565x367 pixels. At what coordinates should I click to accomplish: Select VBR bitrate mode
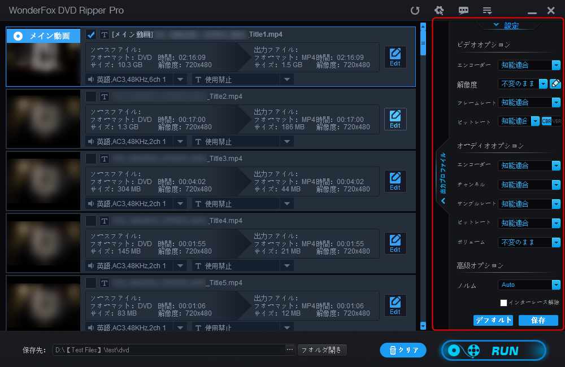tap(557, 121)
